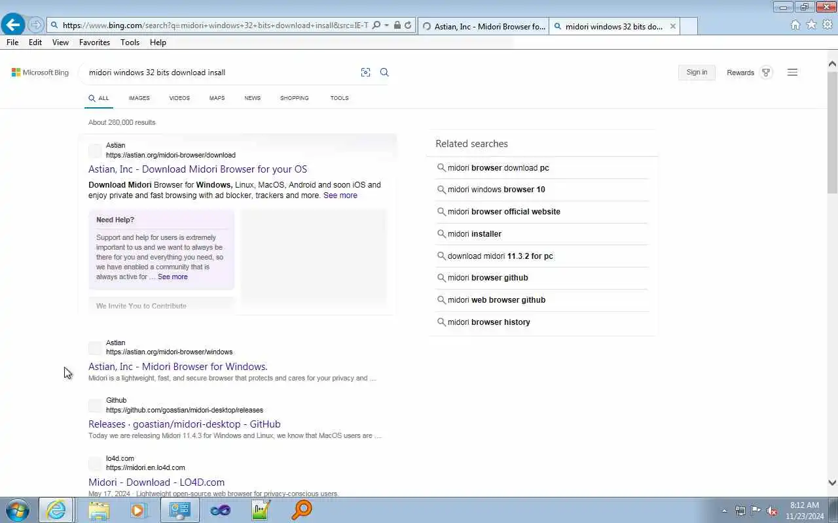Click the Bing search magnifier button
The width and height of the screenshot is (838, 523).
click(384, 73)
